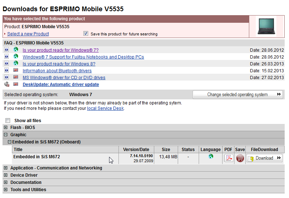Collapse the Graphic section
The image size is (289, 198).
[6, 134]
